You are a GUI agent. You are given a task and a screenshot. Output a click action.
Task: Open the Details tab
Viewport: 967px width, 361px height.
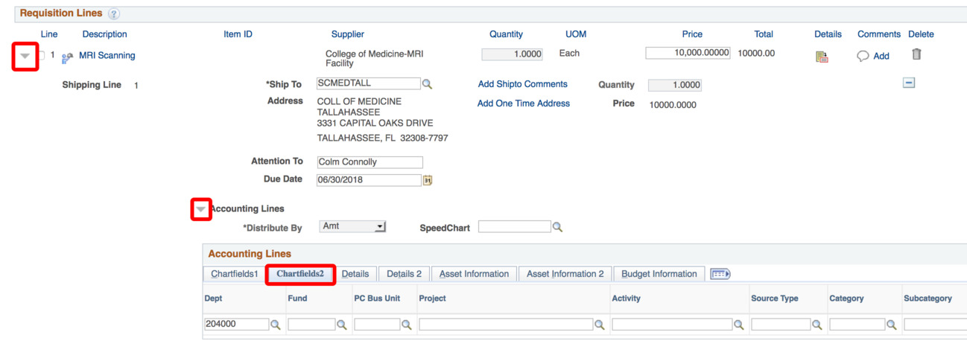point(355,274)
